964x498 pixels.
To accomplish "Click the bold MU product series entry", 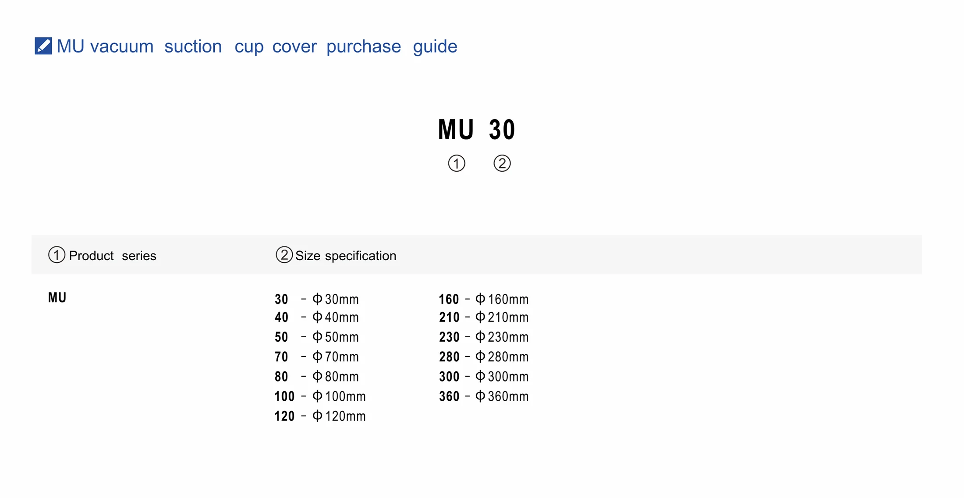I will click(x=57, y=298).
